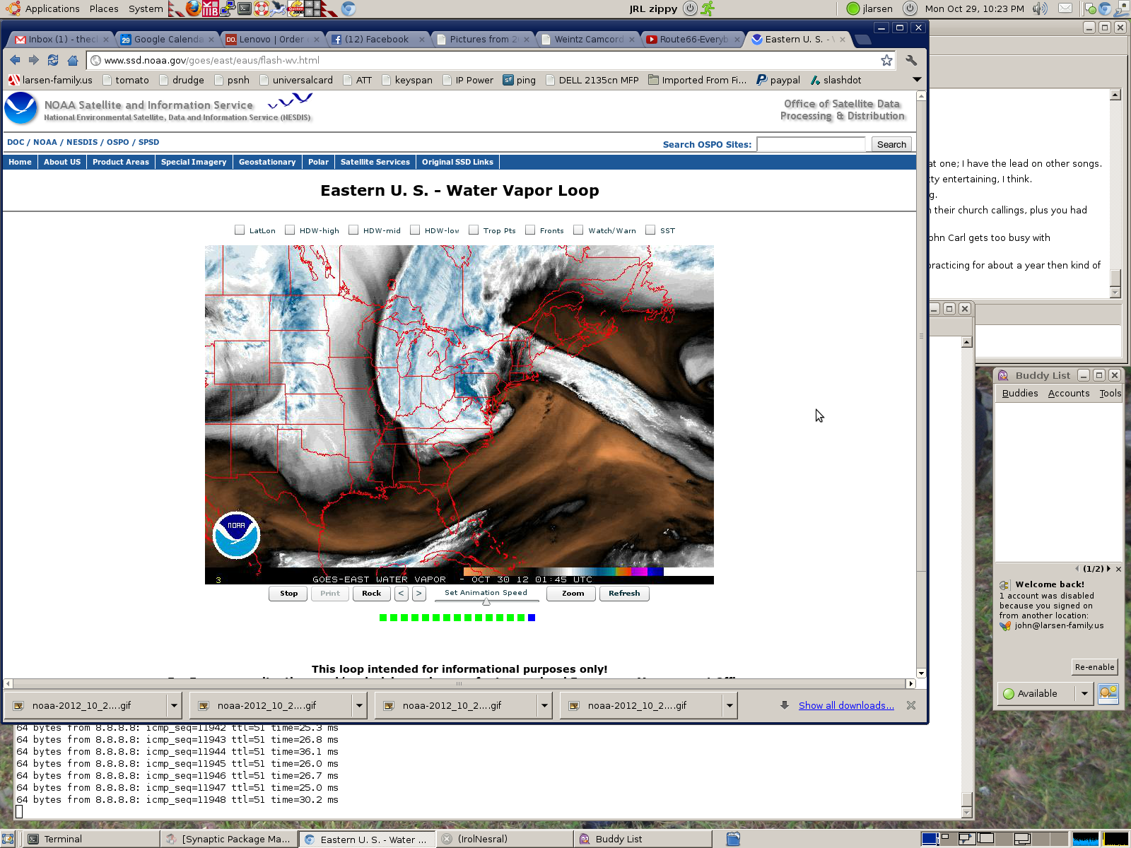Go forward using the browser forward arrow

(33, 60)
